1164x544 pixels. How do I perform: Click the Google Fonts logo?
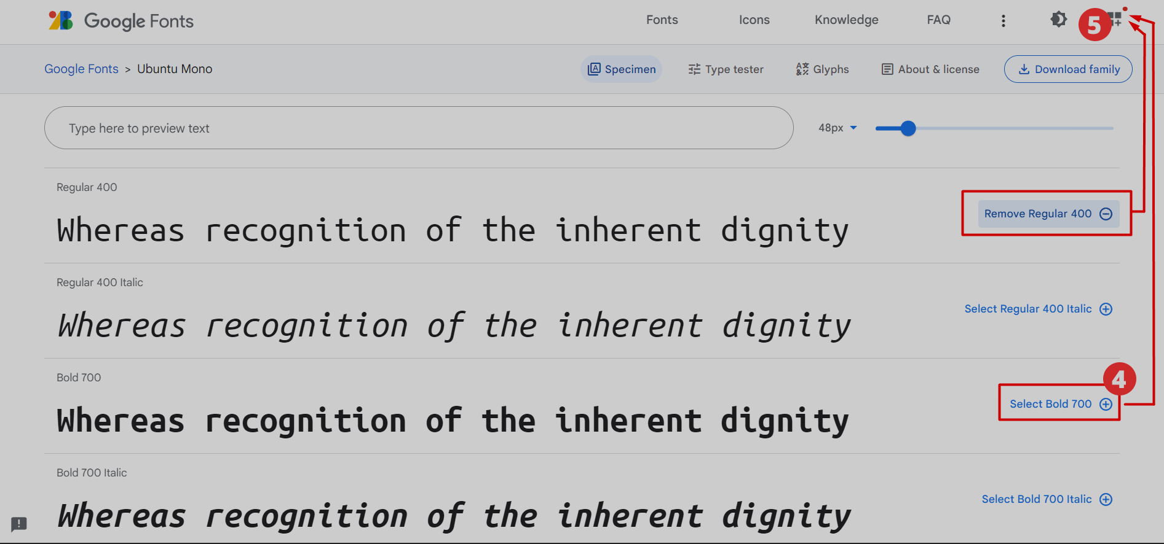121,21
